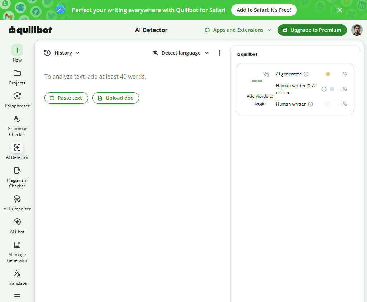Expand the History dropdown
This screenshot has height=302, width=367.
[78, 53]
